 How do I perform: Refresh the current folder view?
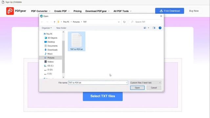click(x=124, y=22)
